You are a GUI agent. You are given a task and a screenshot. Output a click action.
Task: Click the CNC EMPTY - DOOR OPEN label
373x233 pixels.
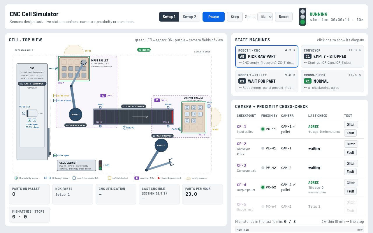[32, 84]
